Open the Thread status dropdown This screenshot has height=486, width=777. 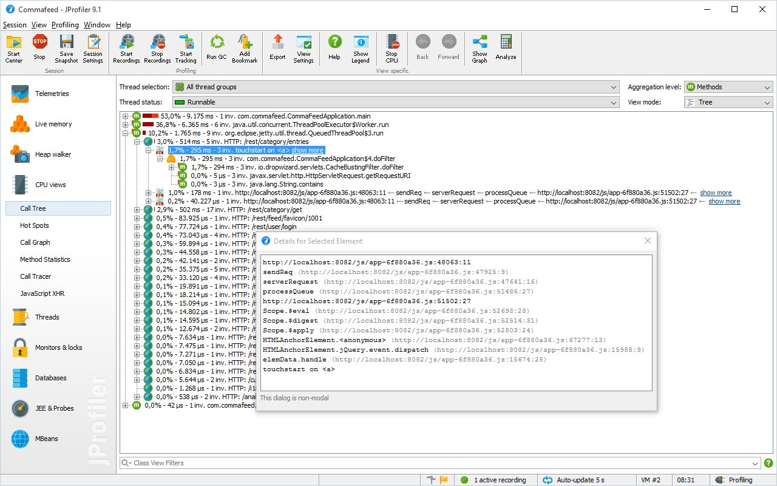pos(396,102)
